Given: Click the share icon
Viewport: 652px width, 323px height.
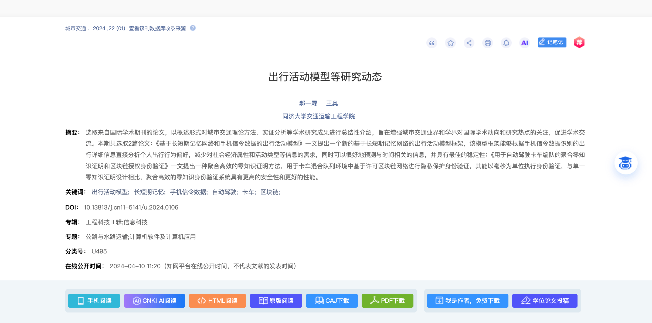Looking at the screenshot, I should (469, 43).
